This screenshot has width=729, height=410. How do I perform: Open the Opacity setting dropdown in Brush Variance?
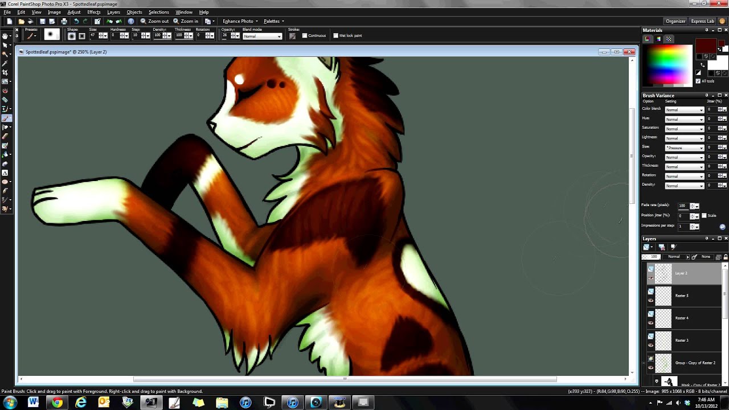685,157
